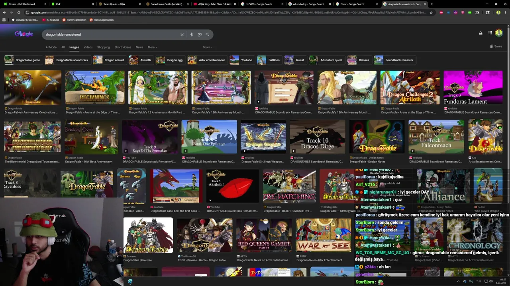Select the Shopping results tab

point(104,47)
